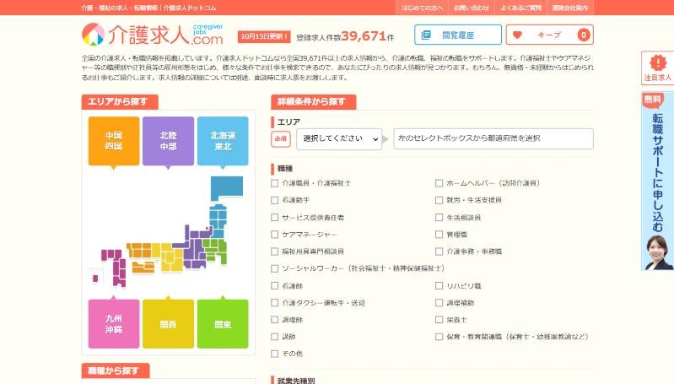Click the 詳細条件から探す section header
Viewport: 674px width, 384px height.
coord(313,102)
